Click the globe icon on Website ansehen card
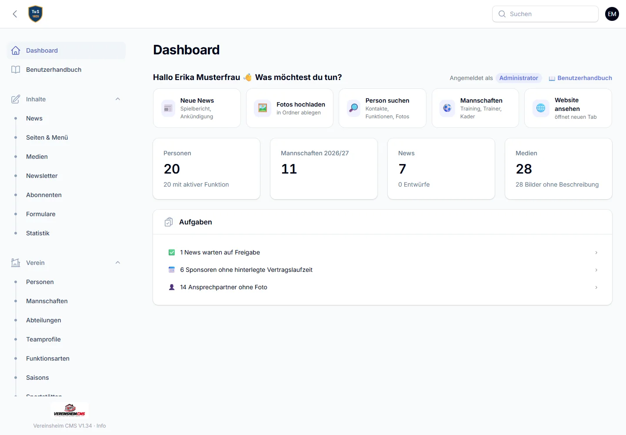This screenshot has width=626, height=435. point(541,108)
